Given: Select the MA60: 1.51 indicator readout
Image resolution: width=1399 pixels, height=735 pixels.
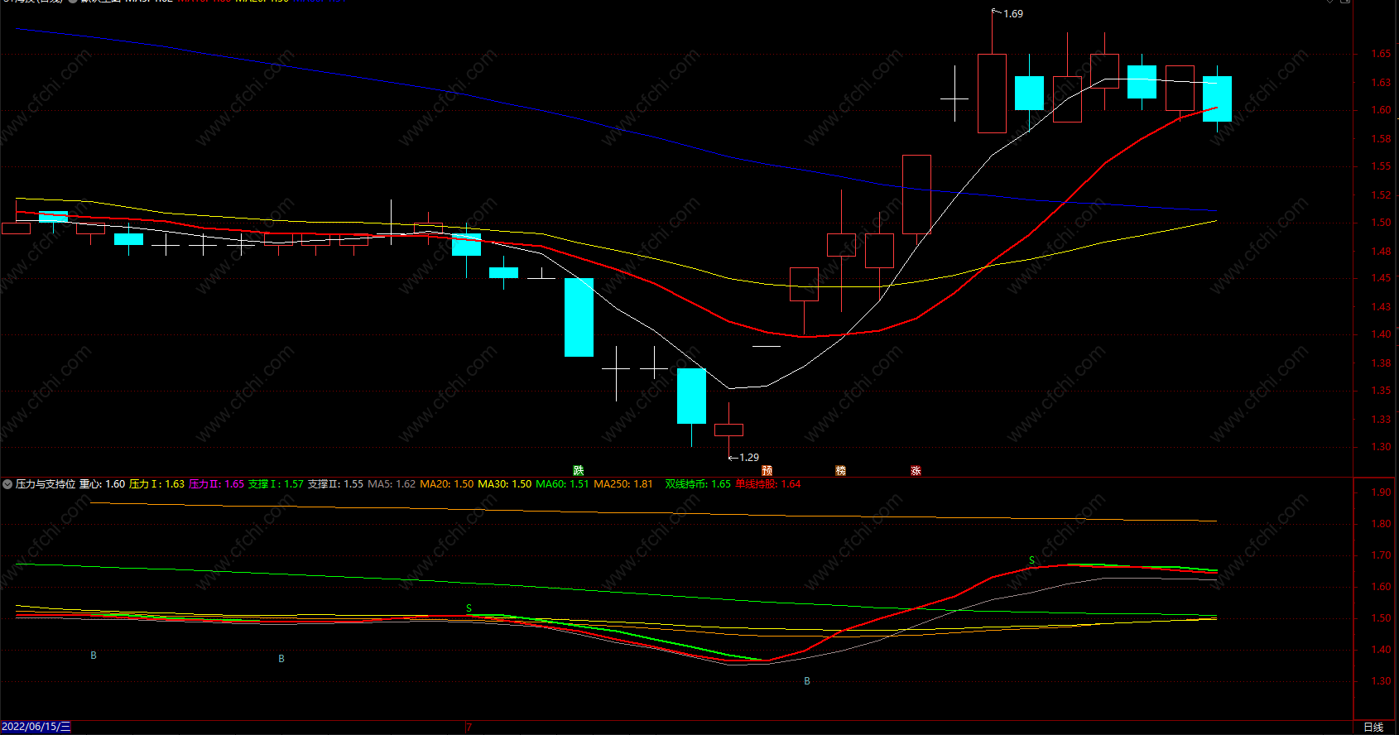Looking at the screenshot, I should click(x=563, y=484).
